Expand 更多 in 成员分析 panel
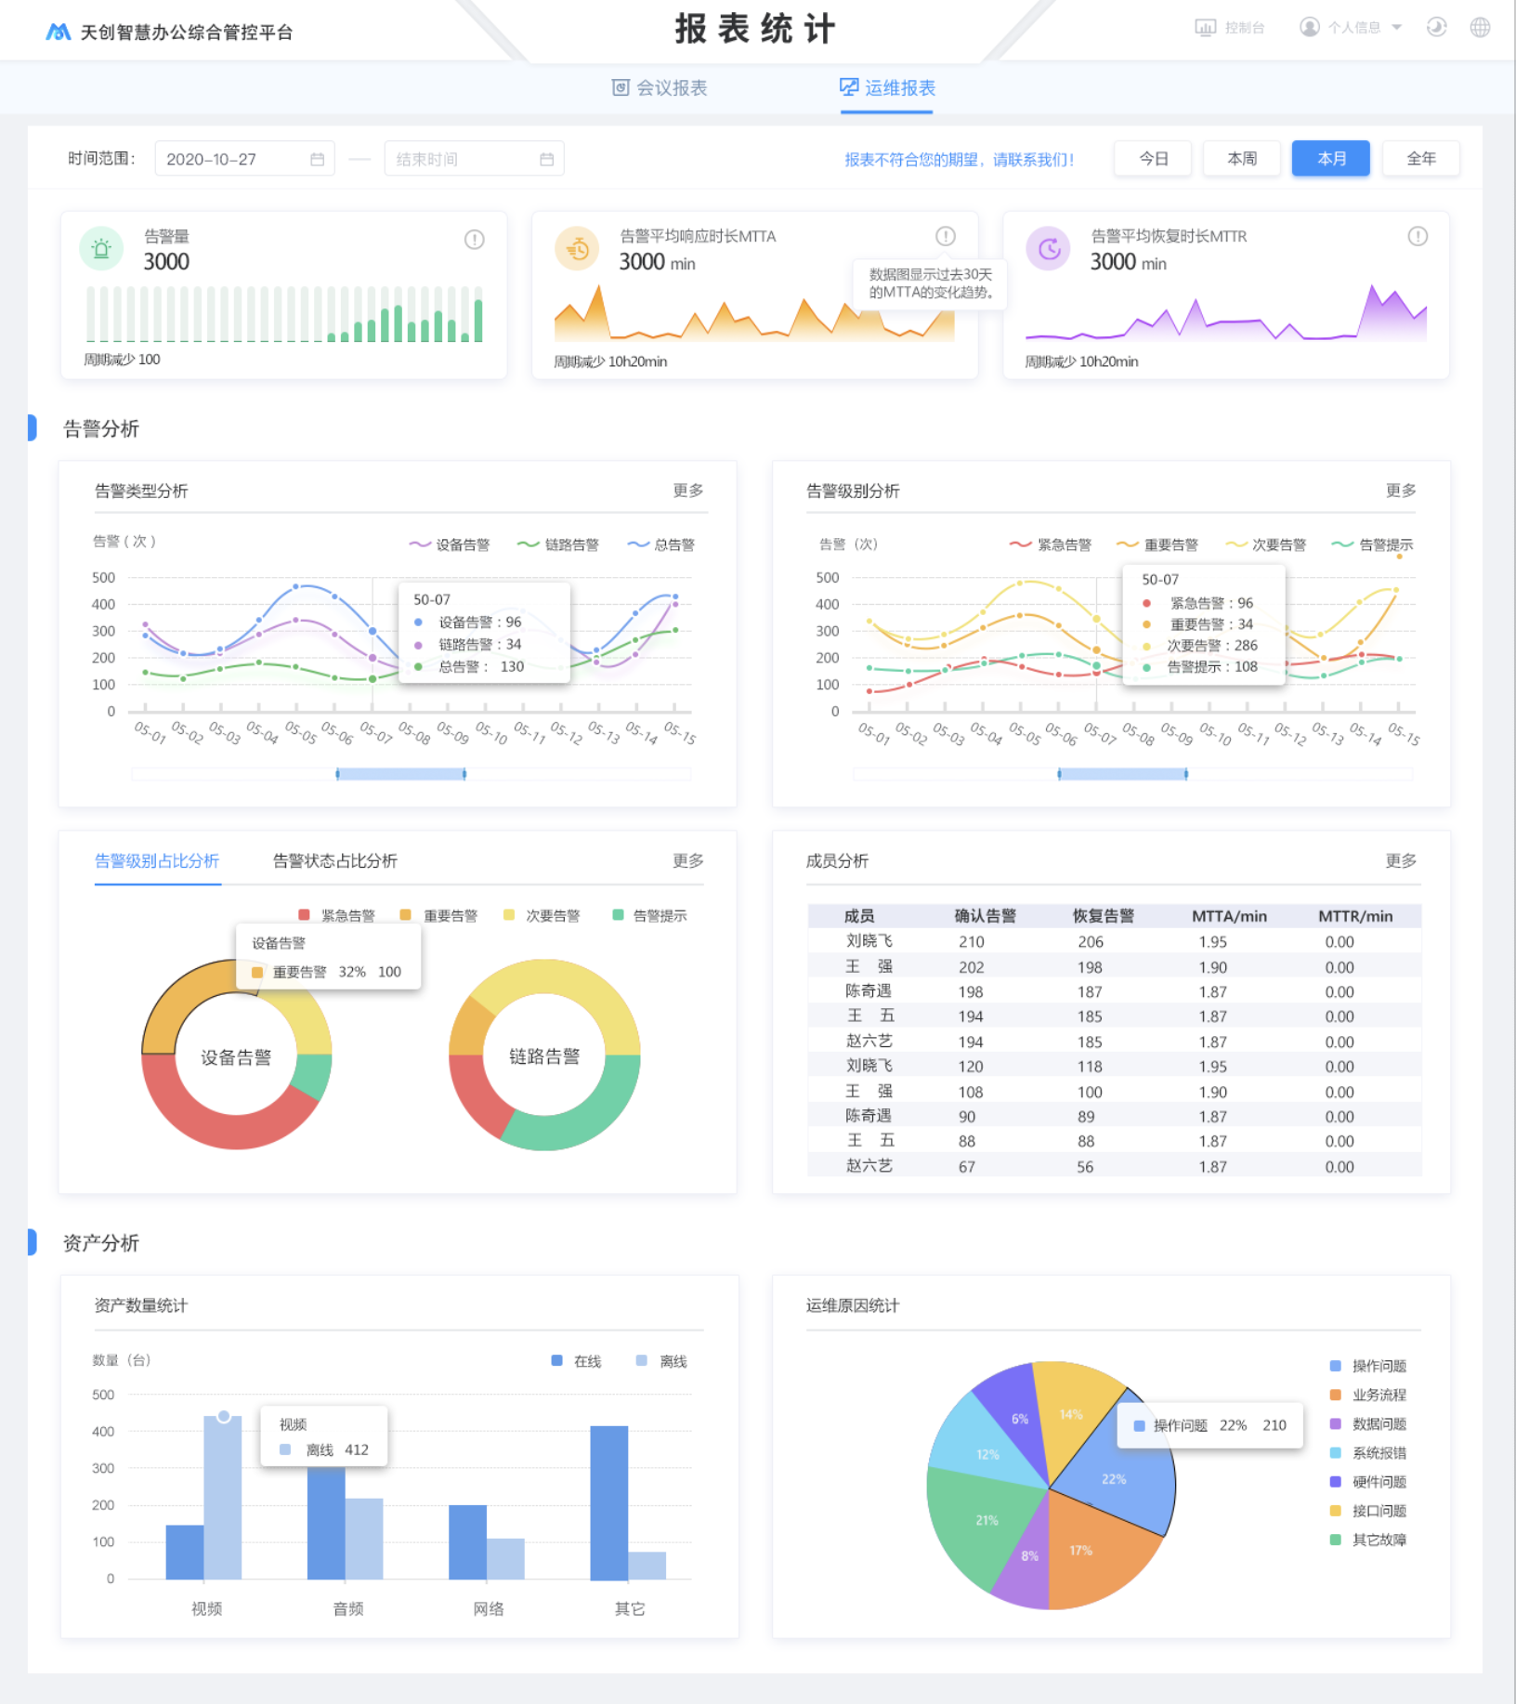1516x1704 pixels. tap(1400, 861)
